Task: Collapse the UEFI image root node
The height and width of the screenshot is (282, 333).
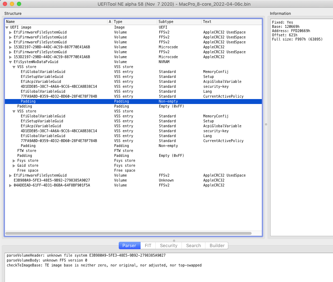Action: pyautogui.click(x=7, y=27)
